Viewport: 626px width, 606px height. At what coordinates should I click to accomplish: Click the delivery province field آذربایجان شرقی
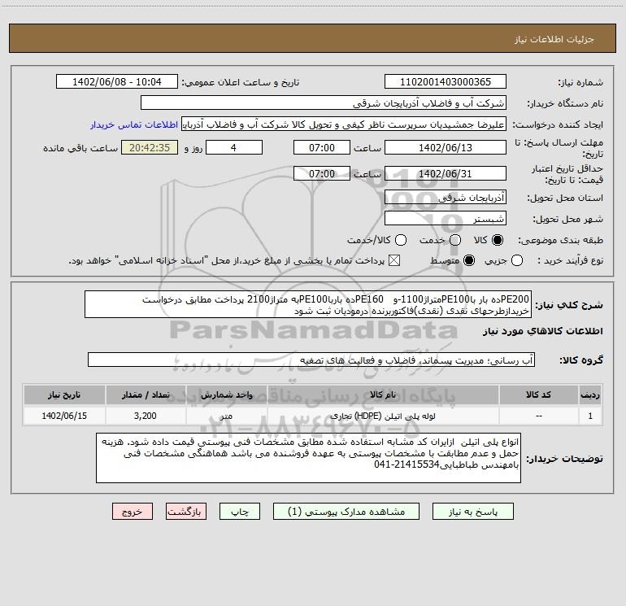[446, 197]
